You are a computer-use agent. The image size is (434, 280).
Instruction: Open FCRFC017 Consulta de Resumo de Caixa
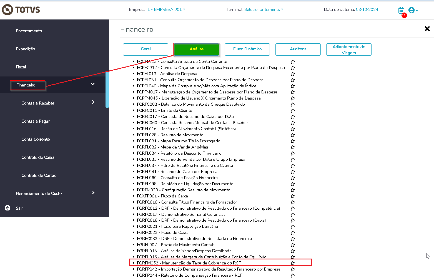click(185, 117)
